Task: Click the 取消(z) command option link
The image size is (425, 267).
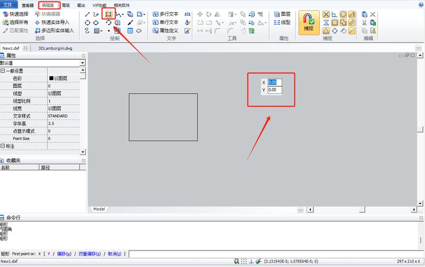Action: 114,254
